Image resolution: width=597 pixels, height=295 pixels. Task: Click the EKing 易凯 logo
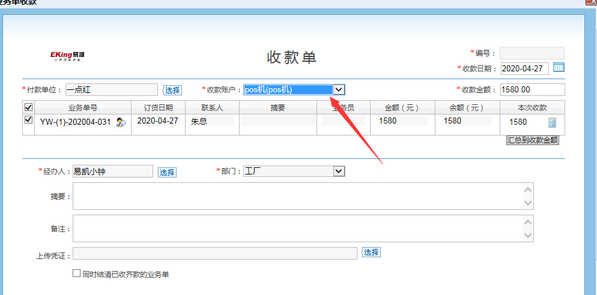pos(68,56)
